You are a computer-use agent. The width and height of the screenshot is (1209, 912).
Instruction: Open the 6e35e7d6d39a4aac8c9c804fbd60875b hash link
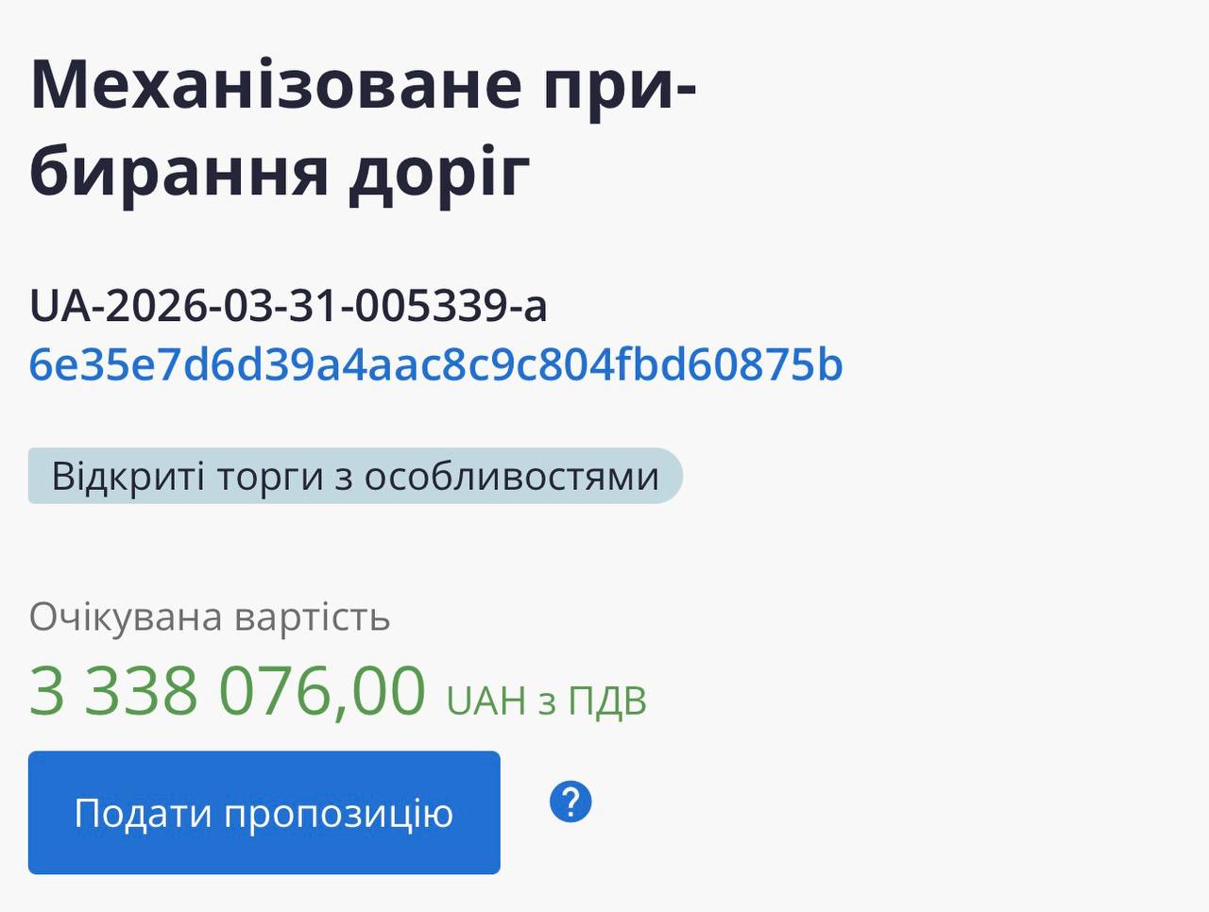pos(435,365)
